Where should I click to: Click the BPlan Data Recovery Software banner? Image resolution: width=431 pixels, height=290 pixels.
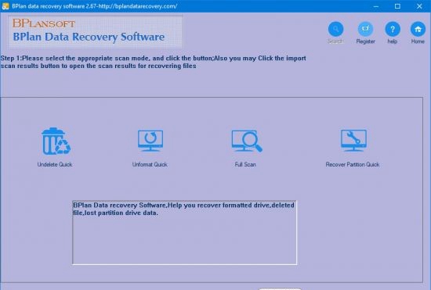96,32
